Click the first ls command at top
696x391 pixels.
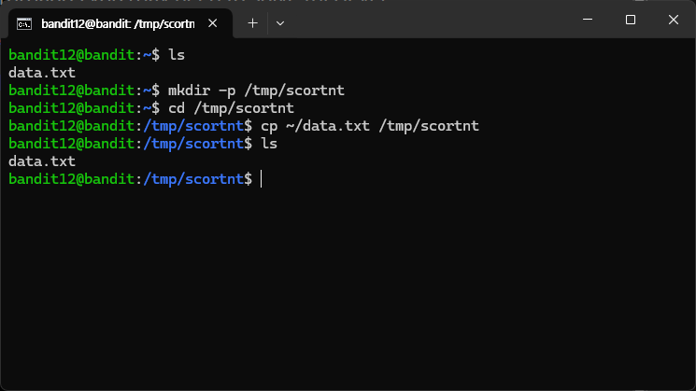click(177, 55)
